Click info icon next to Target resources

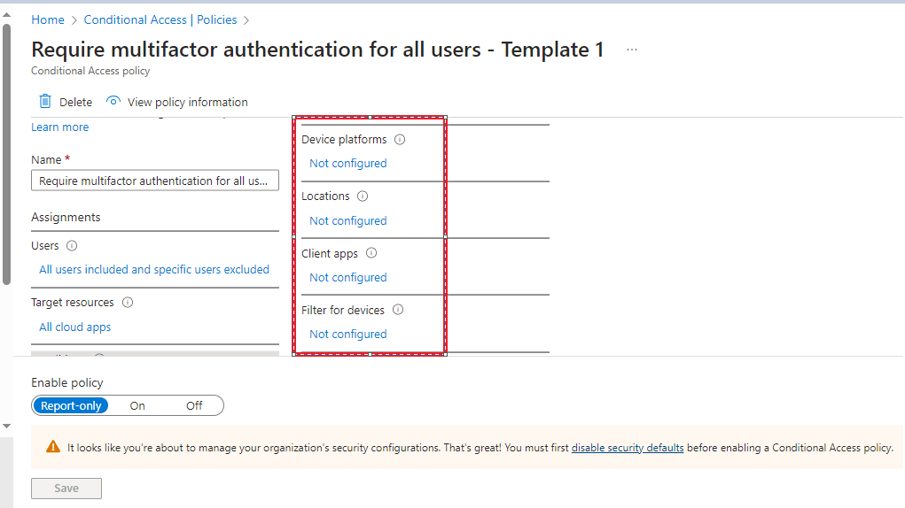128,303
